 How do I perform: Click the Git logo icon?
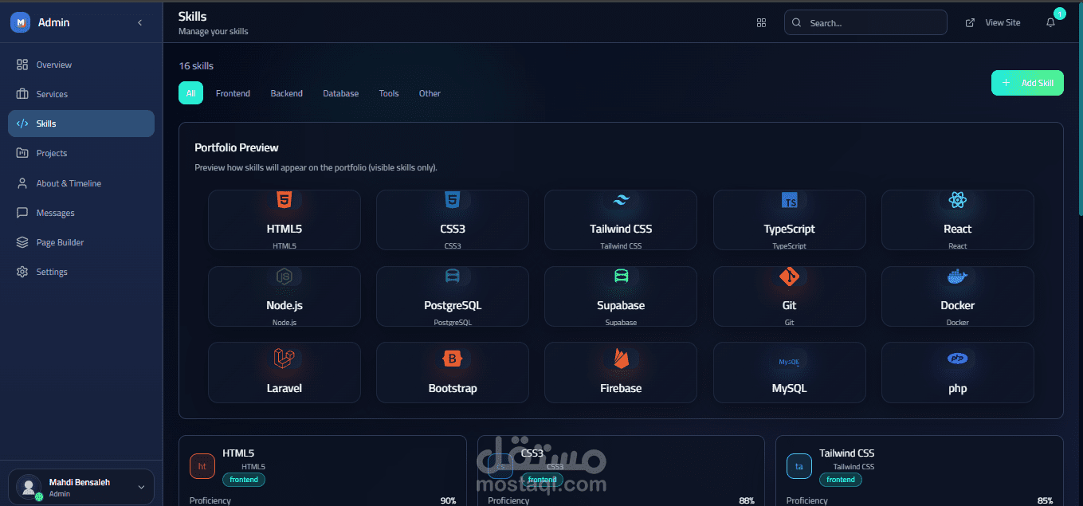[790, 277]
